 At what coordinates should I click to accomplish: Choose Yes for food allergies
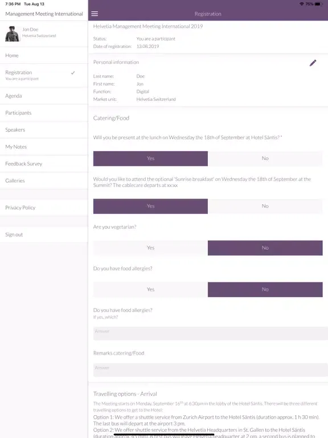click(x=150, y=289)
